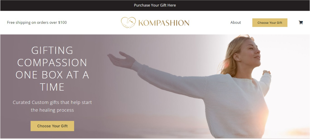Click the black announcement bar background
This screenshot has height=139, width=310.
point(59,5)
